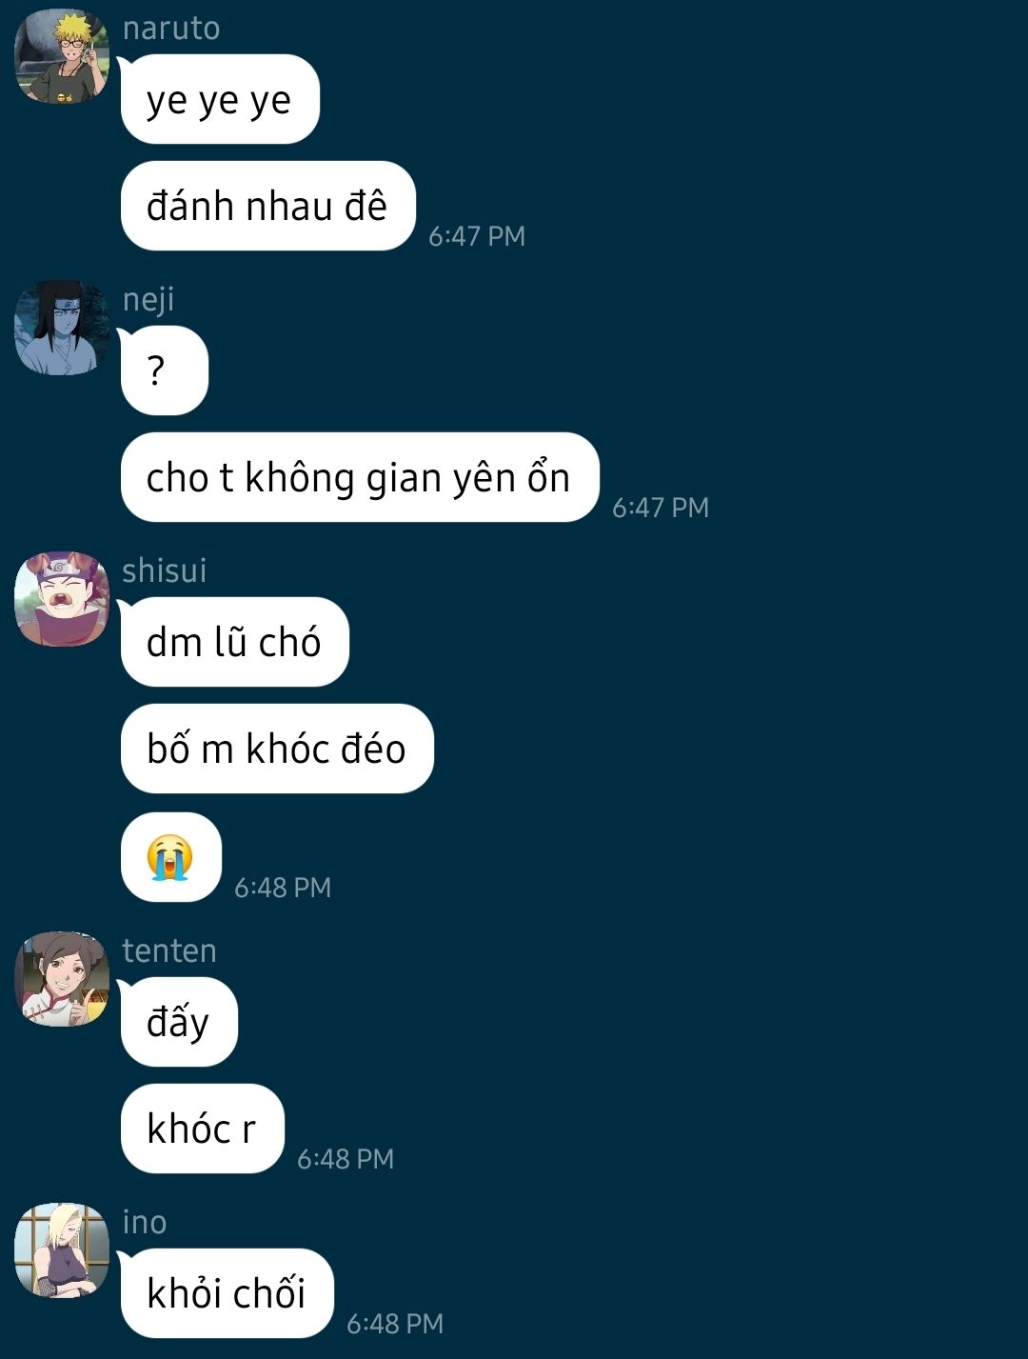The height and width of the screenshot is (1359, 1028).
Task: Tap shisui's crying-face avatar
Action: (x=62, y=599)
